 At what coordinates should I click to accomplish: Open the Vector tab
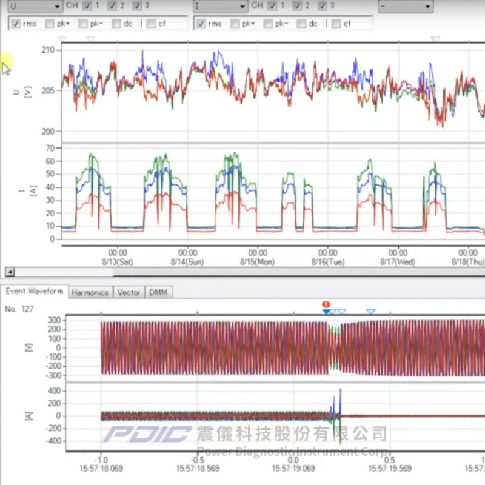click(129, 292)
